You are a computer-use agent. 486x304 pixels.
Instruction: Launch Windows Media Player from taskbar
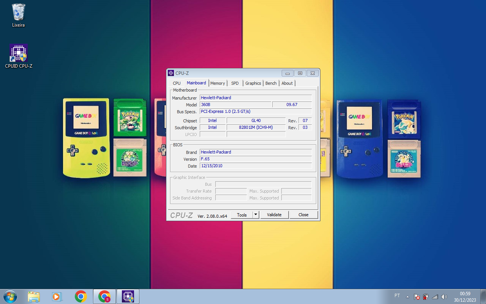(x=57, y=296)
